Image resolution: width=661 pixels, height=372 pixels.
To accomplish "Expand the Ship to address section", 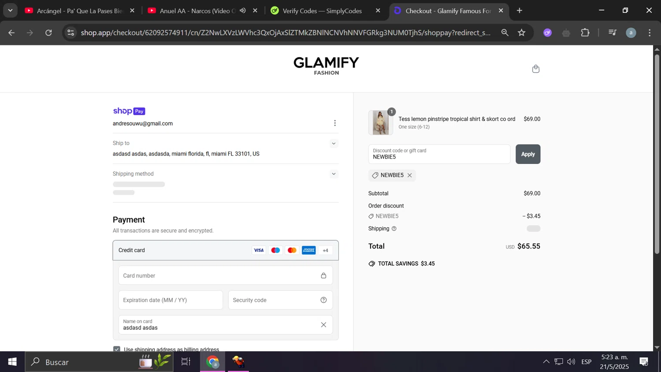I will point(334,143).
